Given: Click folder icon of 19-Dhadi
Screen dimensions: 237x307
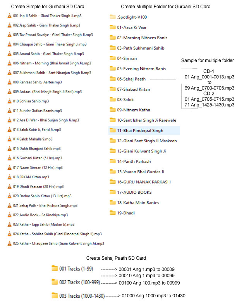Looking at the screenshot, I should [x=113, y=213].
